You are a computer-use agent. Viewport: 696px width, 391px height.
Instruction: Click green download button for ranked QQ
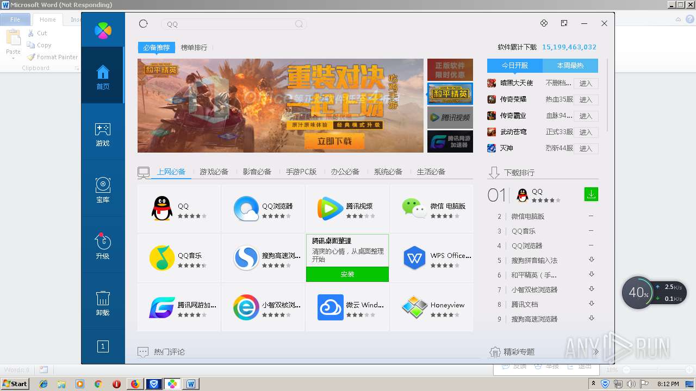coord(591,194)
